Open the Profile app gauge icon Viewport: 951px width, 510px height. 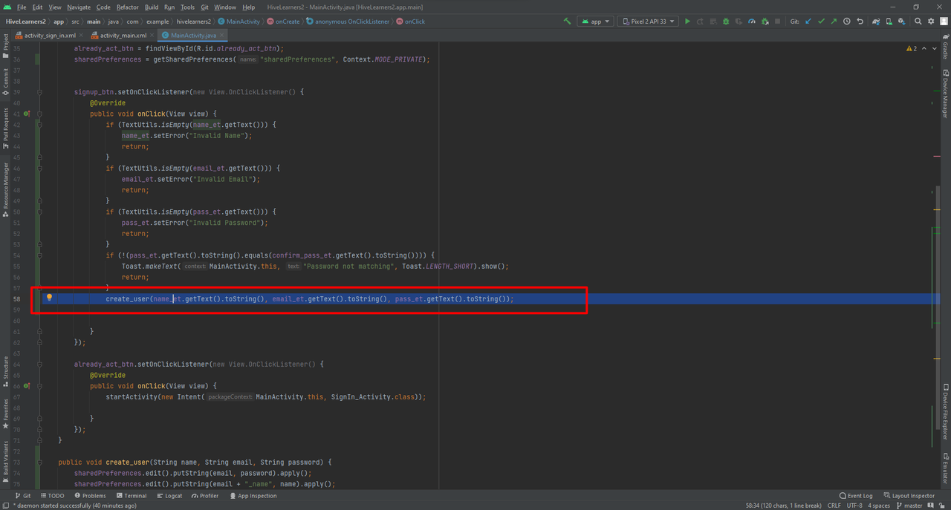click(752, 22)
